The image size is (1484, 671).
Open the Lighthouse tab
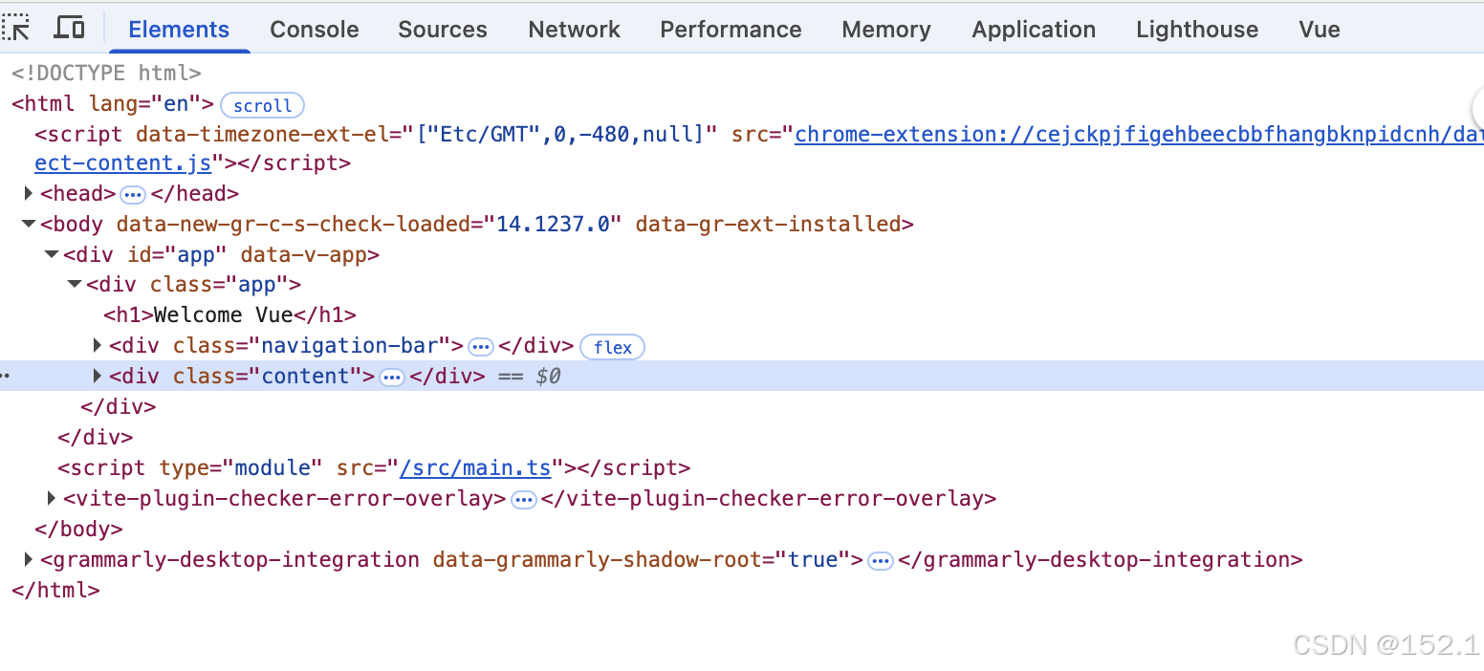click(1196, 29)
